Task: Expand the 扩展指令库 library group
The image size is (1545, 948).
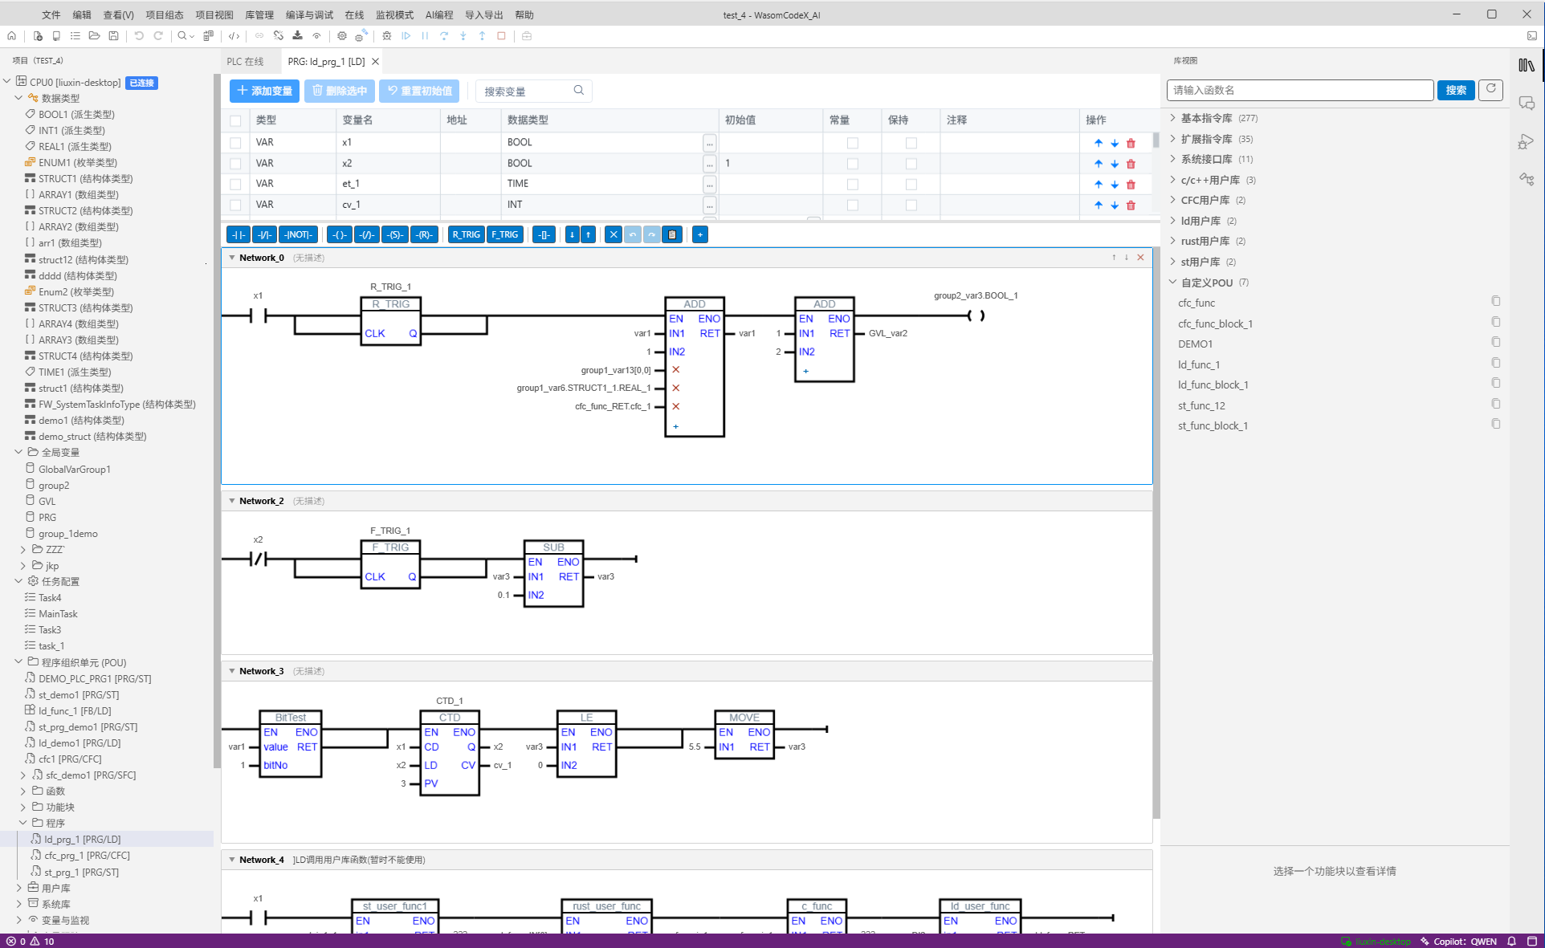Action: pyautogui.click(x=1173, y=138)
